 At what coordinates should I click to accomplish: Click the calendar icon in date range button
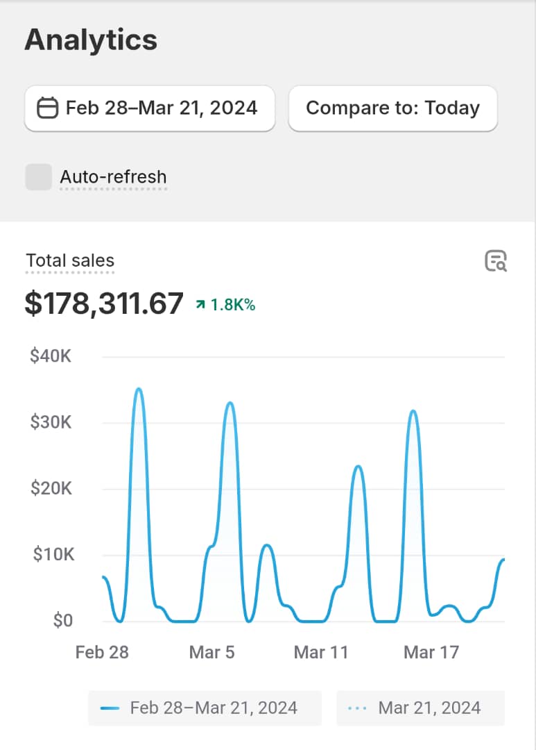click(x=47, y=108)
